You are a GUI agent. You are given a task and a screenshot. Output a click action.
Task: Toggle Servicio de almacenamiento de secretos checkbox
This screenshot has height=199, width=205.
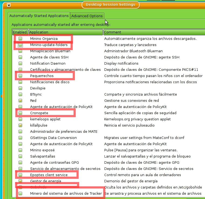point(20,169)
